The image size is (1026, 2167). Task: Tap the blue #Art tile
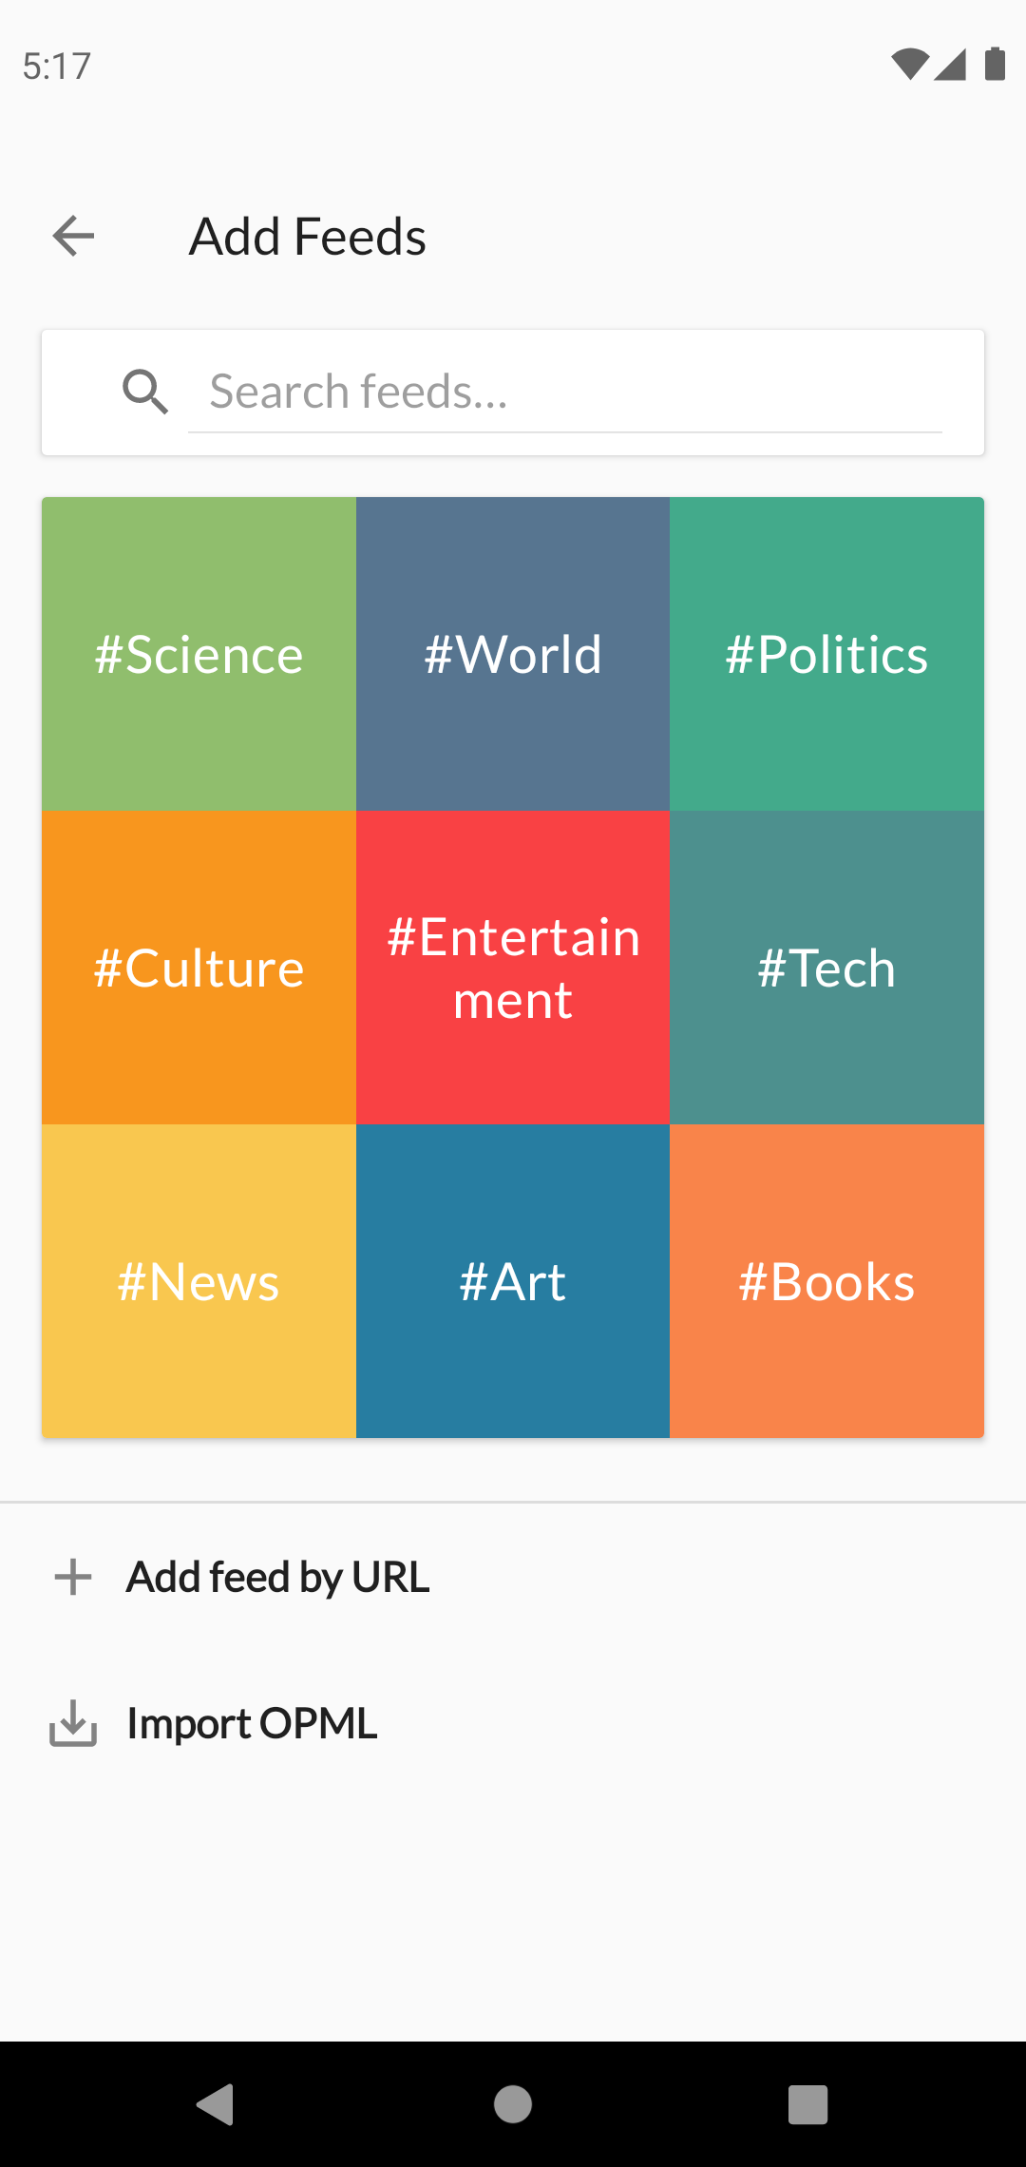tap(513, 1281)
